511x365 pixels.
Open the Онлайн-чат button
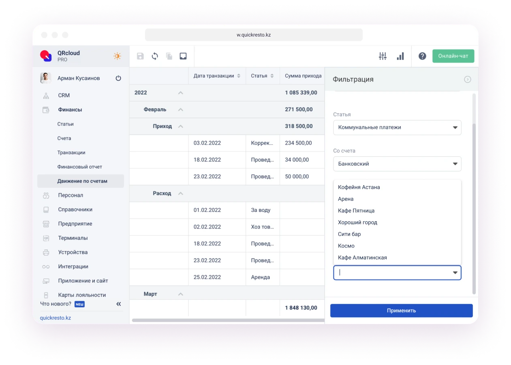tap(453, 56)
